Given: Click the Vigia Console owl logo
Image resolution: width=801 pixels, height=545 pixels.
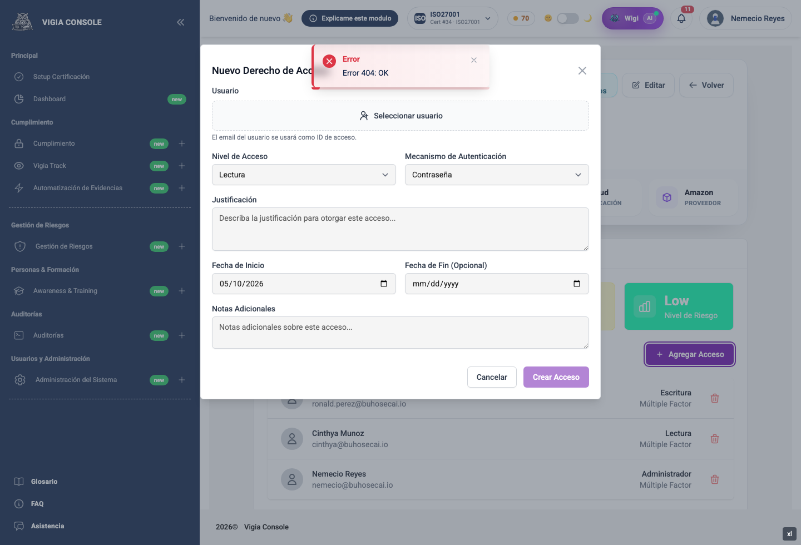Looking at the screenshot, I should pyautogui.click(x=22, y=22).
